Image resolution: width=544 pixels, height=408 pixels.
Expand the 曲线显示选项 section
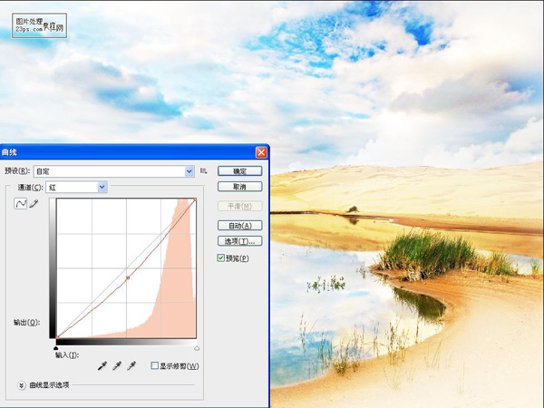22,385
